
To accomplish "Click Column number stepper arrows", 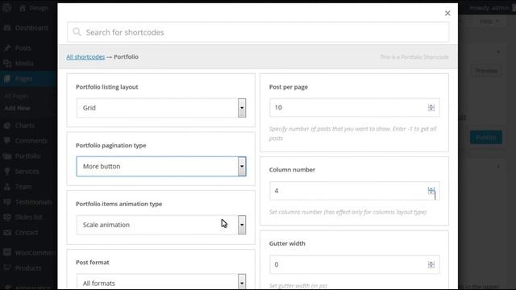I will (x=431, y=190).
